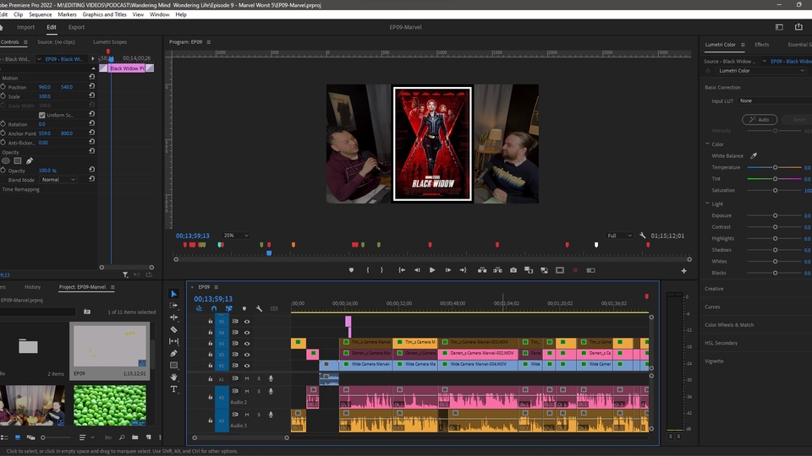The width and height of the screenshot is (812, 456).
Task: Expand the Color Wheels & Match section
Action: tap(729, 325)
